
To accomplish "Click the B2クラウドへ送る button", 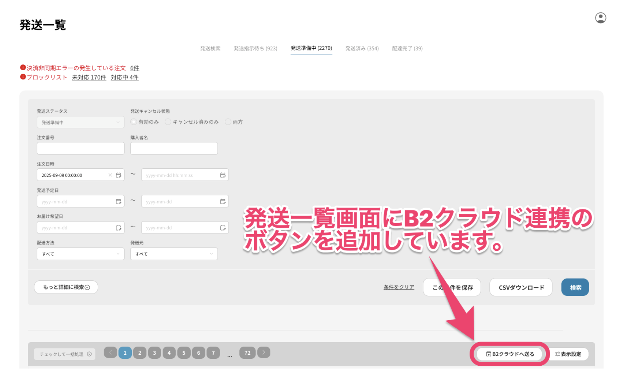I will point(510,354).
